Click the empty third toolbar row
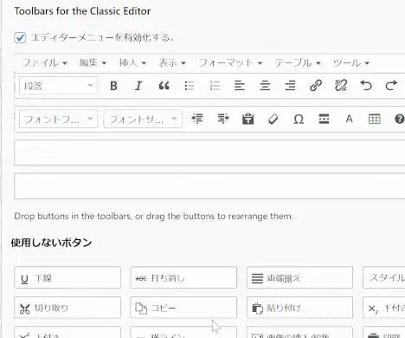The height and width of the screenshot is (338, 405). [209, 153]
